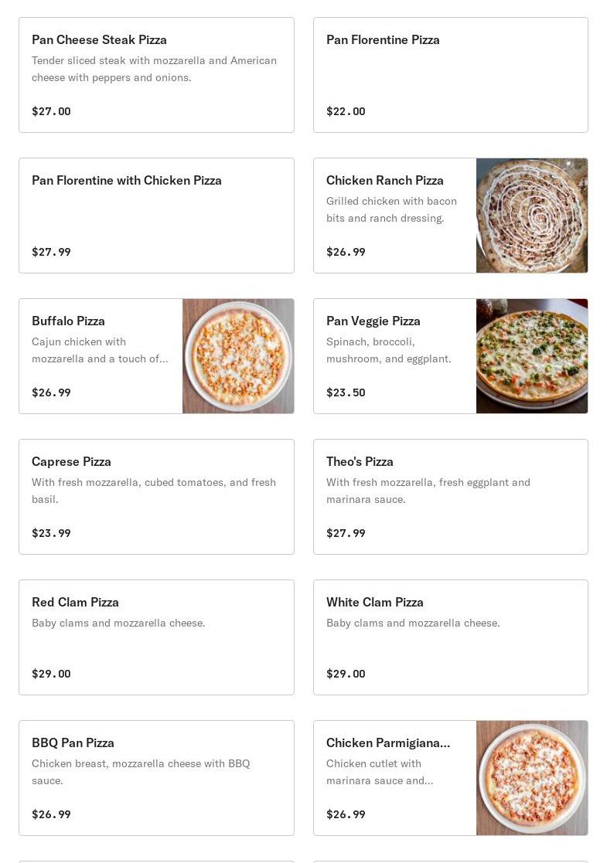Click the Chicken Ranch Pizza title
The height and width of the screenshot is (863, 607).
tap(384, 181)
